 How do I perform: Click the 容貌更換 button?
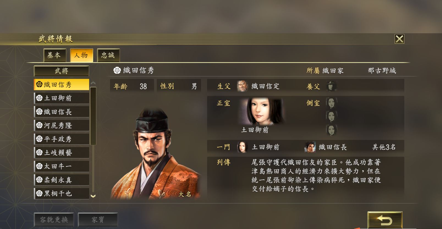pos(54,220)
